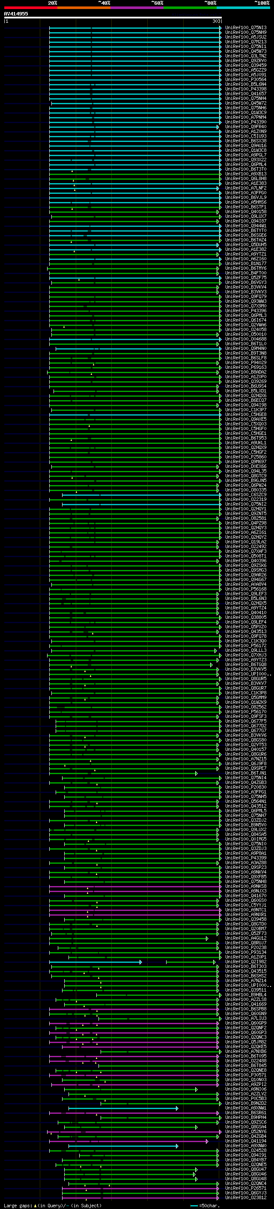Image resolution: width=274 pixels, height=1209 pixels.
Task: Select hit UniRef100_Q9ZSK6
Action: [x=245, y=566]
